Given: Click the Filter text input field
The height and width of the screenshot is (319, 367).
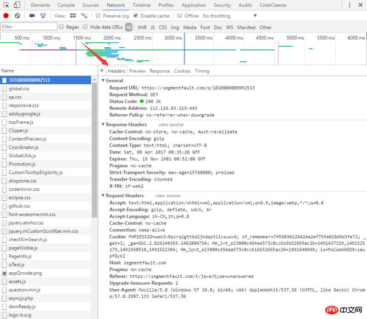Looking at the screenshot, I should 28,27.
